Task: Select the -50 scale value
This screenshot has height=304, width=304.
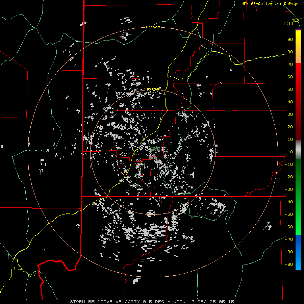Action: 289,214
